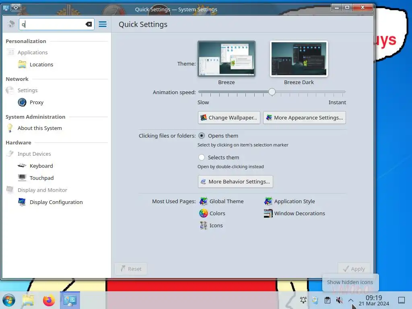Click the Icons page icon
This screenshot has width=412, height=309.
(203, 225)
